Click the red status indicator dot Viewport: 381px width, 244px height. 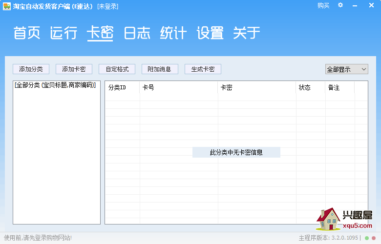(x=374, y=238)
